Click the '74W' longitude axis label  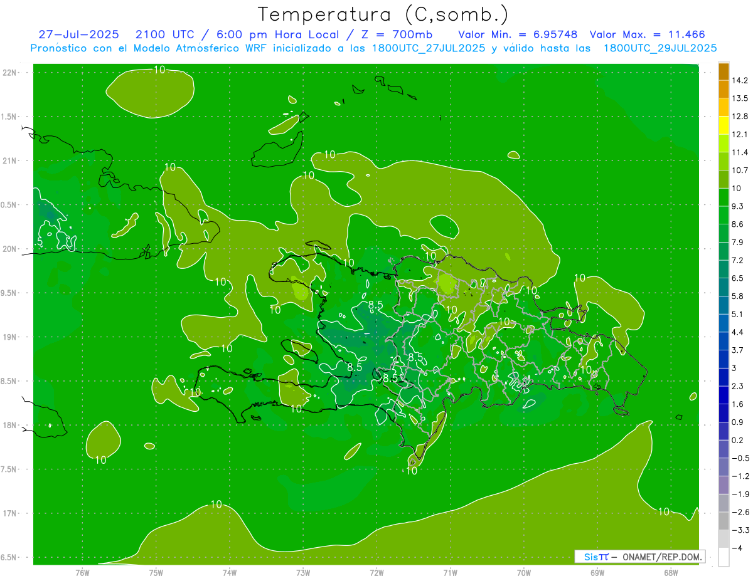pos(230,572)
